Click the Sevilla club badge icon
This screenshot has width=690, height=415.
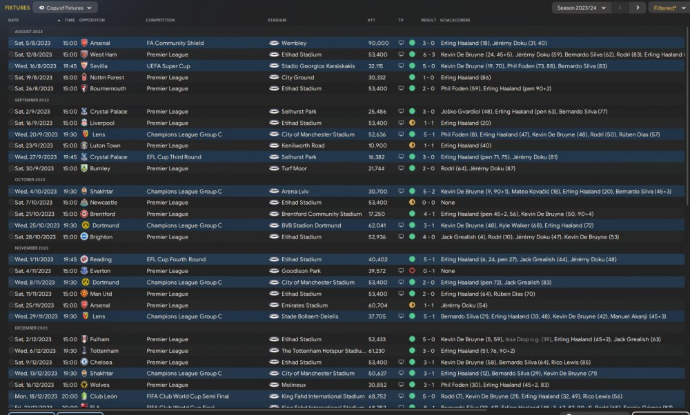coord(84,65)
